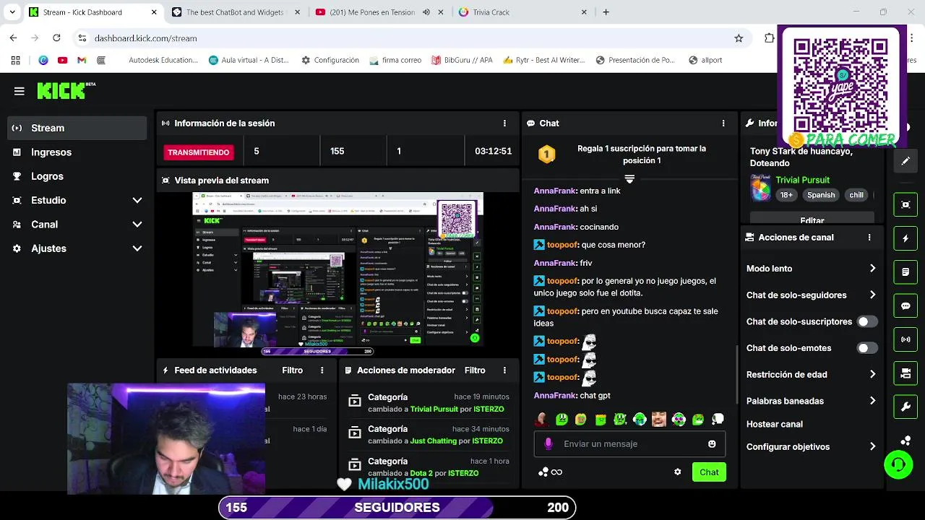Open the hamburger menu beside the Kick logo

click(x=20, y=91)
